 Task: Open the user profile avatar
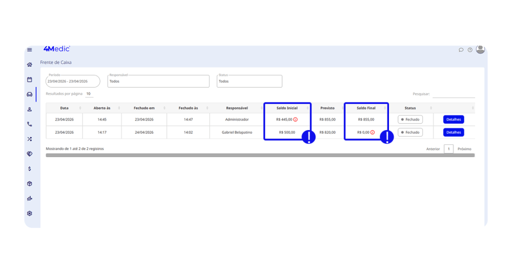click(x=480, y=49)
